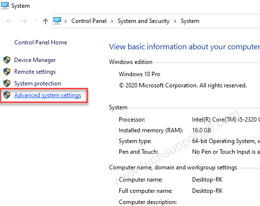
Task: Open Control Panel breadcrumb
Action: click(89, 21)
